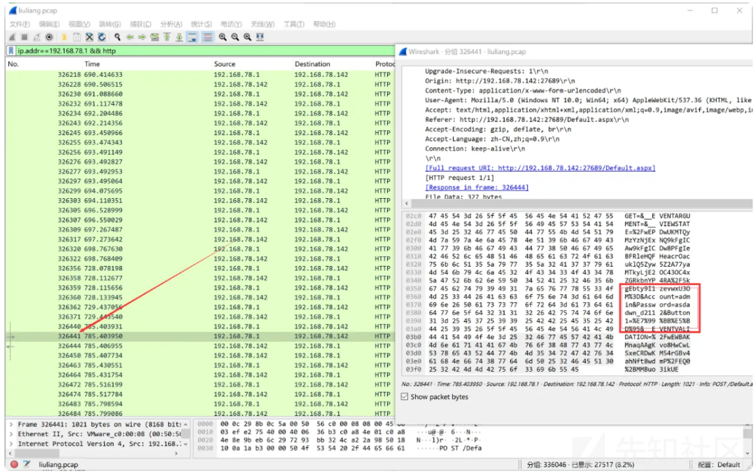
Task: Select packet row 326305
Action: [x=200, y=210]
